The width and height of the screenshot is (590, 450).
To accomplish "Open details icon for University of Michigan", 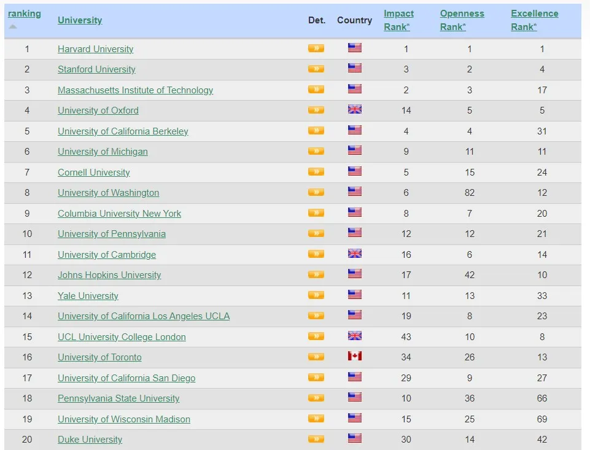I will [x=316, y=151].
